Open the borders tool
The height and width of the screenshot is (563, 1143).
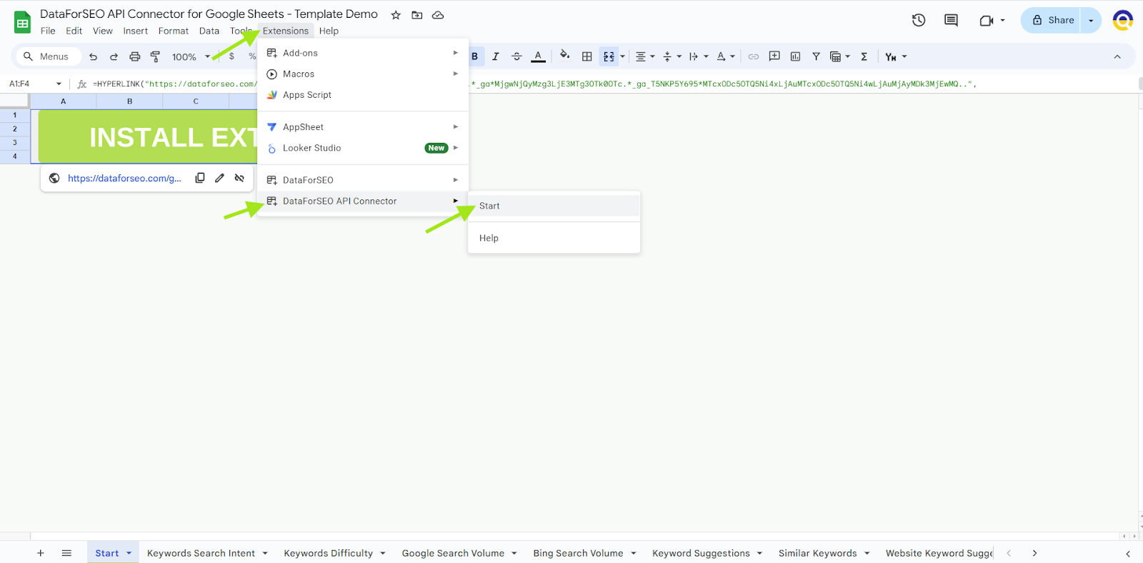587,56
